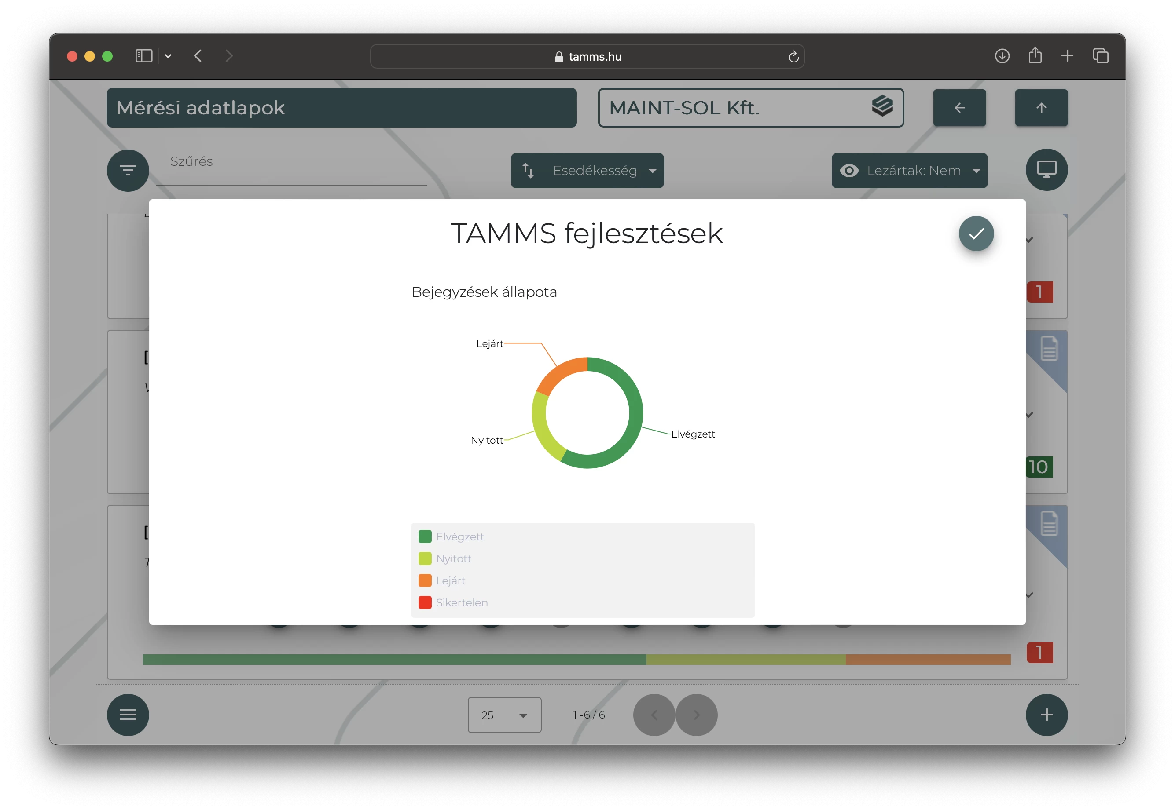The width and height of the screenshot is (1175, 810).
Task: Focus the Szűrés filter input field
Action: pos(291,168)
